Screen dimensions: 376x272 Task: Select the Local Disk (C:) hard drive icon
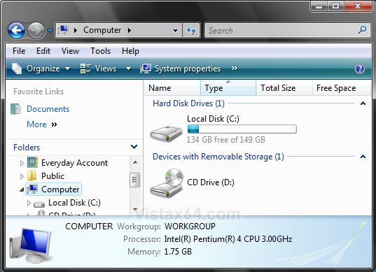point(166,134)
